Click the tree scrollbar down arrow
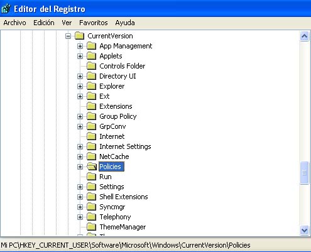The height and width of the screenshot is (252, 311). click(304, 231)
